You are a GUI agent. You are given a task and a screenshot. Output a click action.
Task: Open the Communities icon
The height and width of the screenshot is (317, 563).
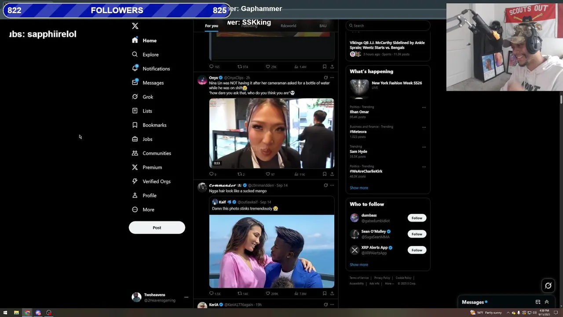click(135, 153)
